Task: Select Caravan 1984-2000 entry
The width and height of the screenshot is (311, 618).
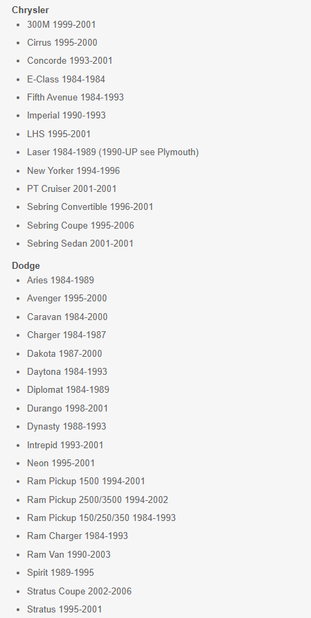Action: click(x=67, y=317)
